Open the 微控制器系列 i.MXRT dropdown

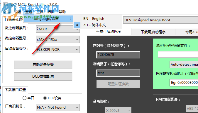click(58, 29)
